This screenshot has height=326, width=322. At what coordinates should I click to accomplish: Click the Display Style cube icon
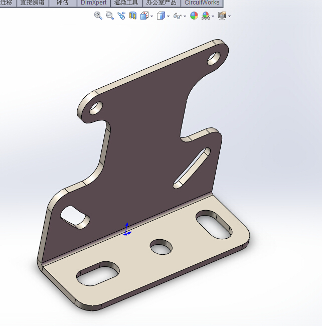point(161,16)
